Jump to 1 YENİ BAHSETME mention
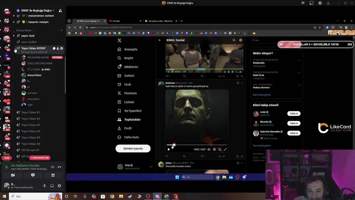This screenshot has width=355, height=200. 40,158
